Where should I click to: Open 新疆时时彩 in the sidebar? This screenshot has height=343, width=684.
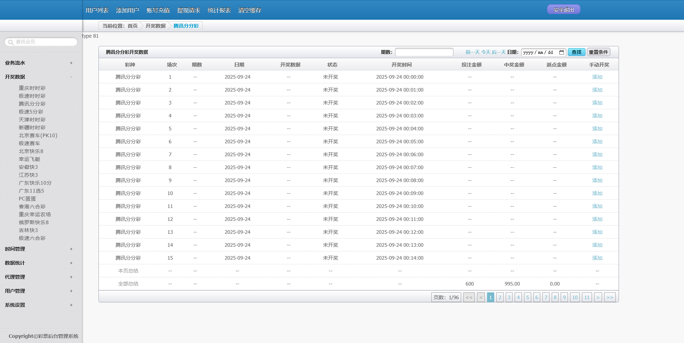pos(32,128)
